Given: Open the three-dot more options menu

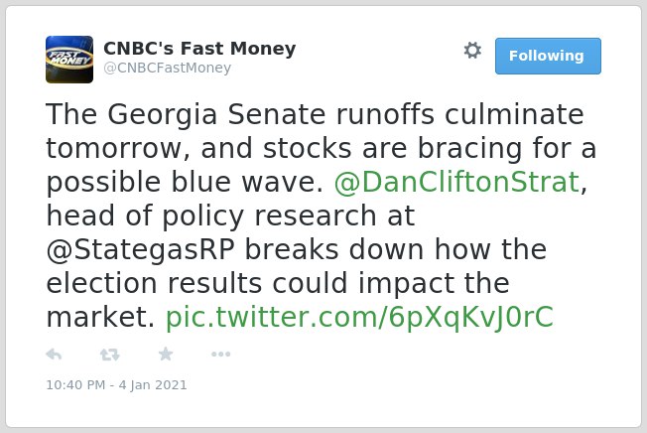Looking at the screenshot, I should tap(220, 355).
